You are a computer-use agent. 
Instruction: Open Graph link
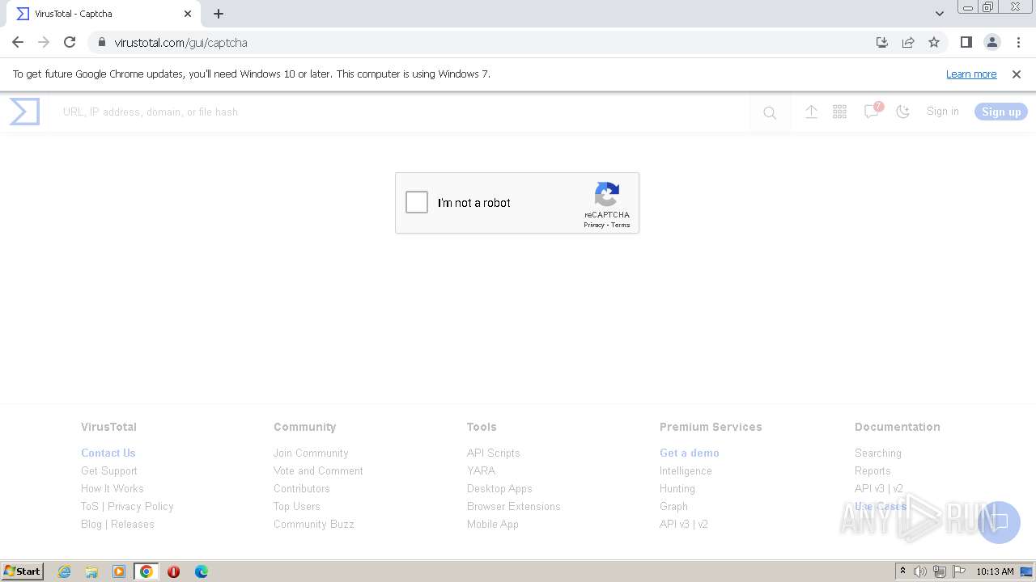(673, 506)
